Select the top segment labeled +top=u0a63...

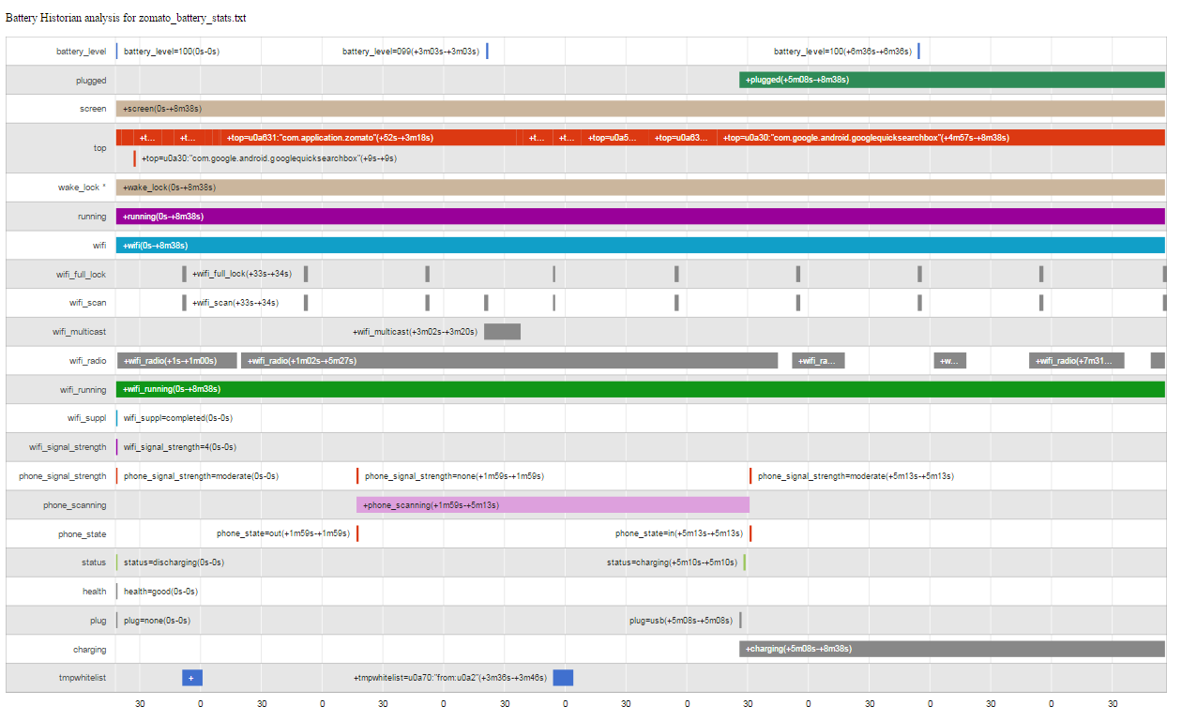(681, 138)
